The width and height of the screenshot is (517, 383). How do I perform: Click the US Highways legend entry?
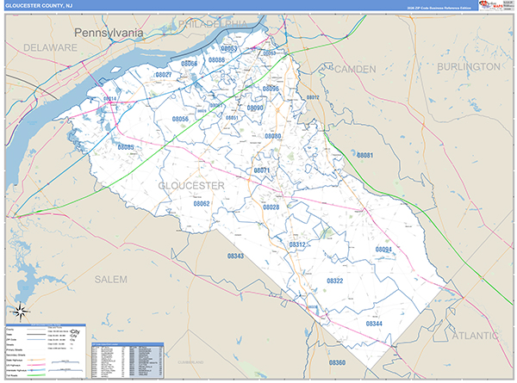coord(13,365)
